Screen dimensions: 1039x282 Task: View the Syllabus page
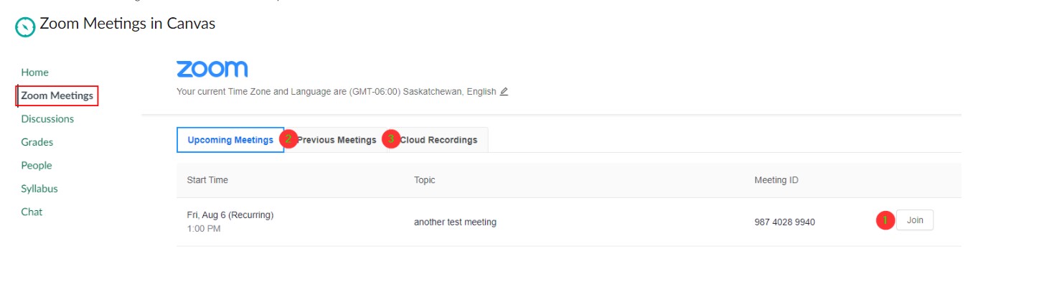click(39, 189)
